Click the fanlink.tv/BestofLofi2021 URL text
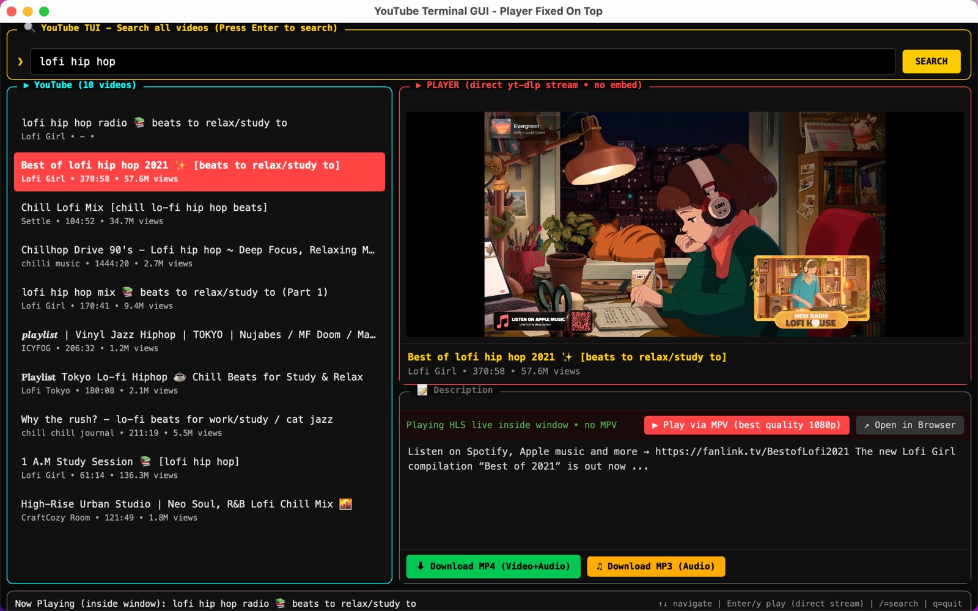 coord(752,452)
